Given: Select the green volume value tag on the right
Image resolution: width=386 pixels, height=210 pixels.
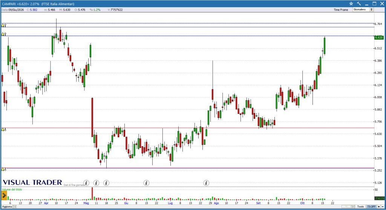Looking at the screenshot, I should 379,198.
